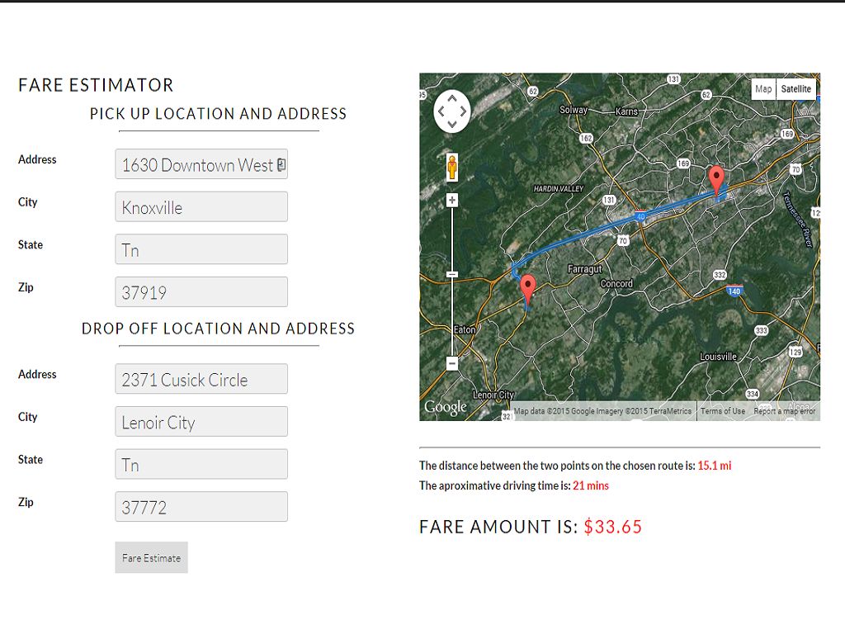This screenshot has height=634, width=845.
Task: Click the Farragut label on map
Action: (585, 269)
